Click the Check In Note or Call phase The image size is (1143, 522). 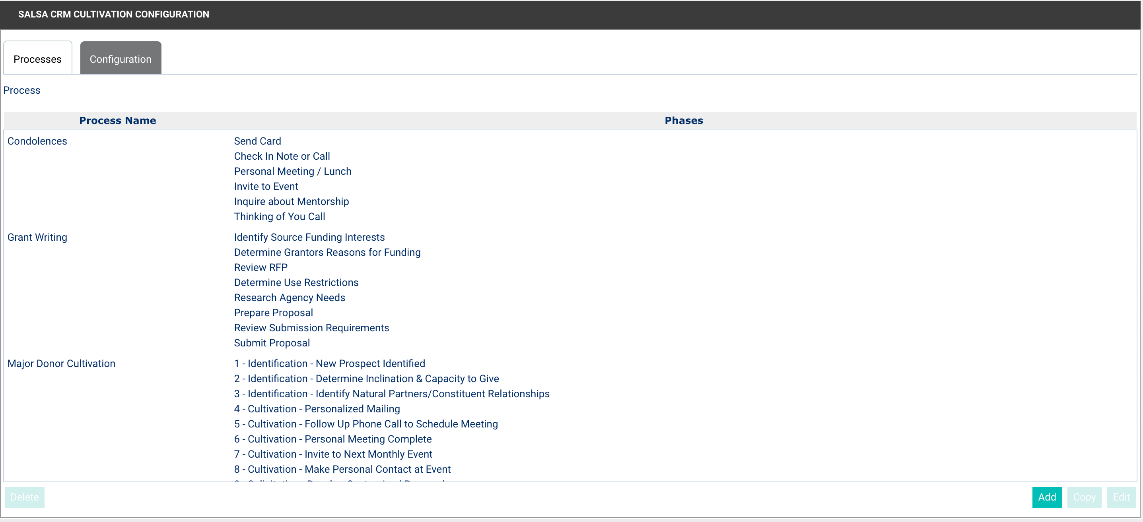pos(282,156)
